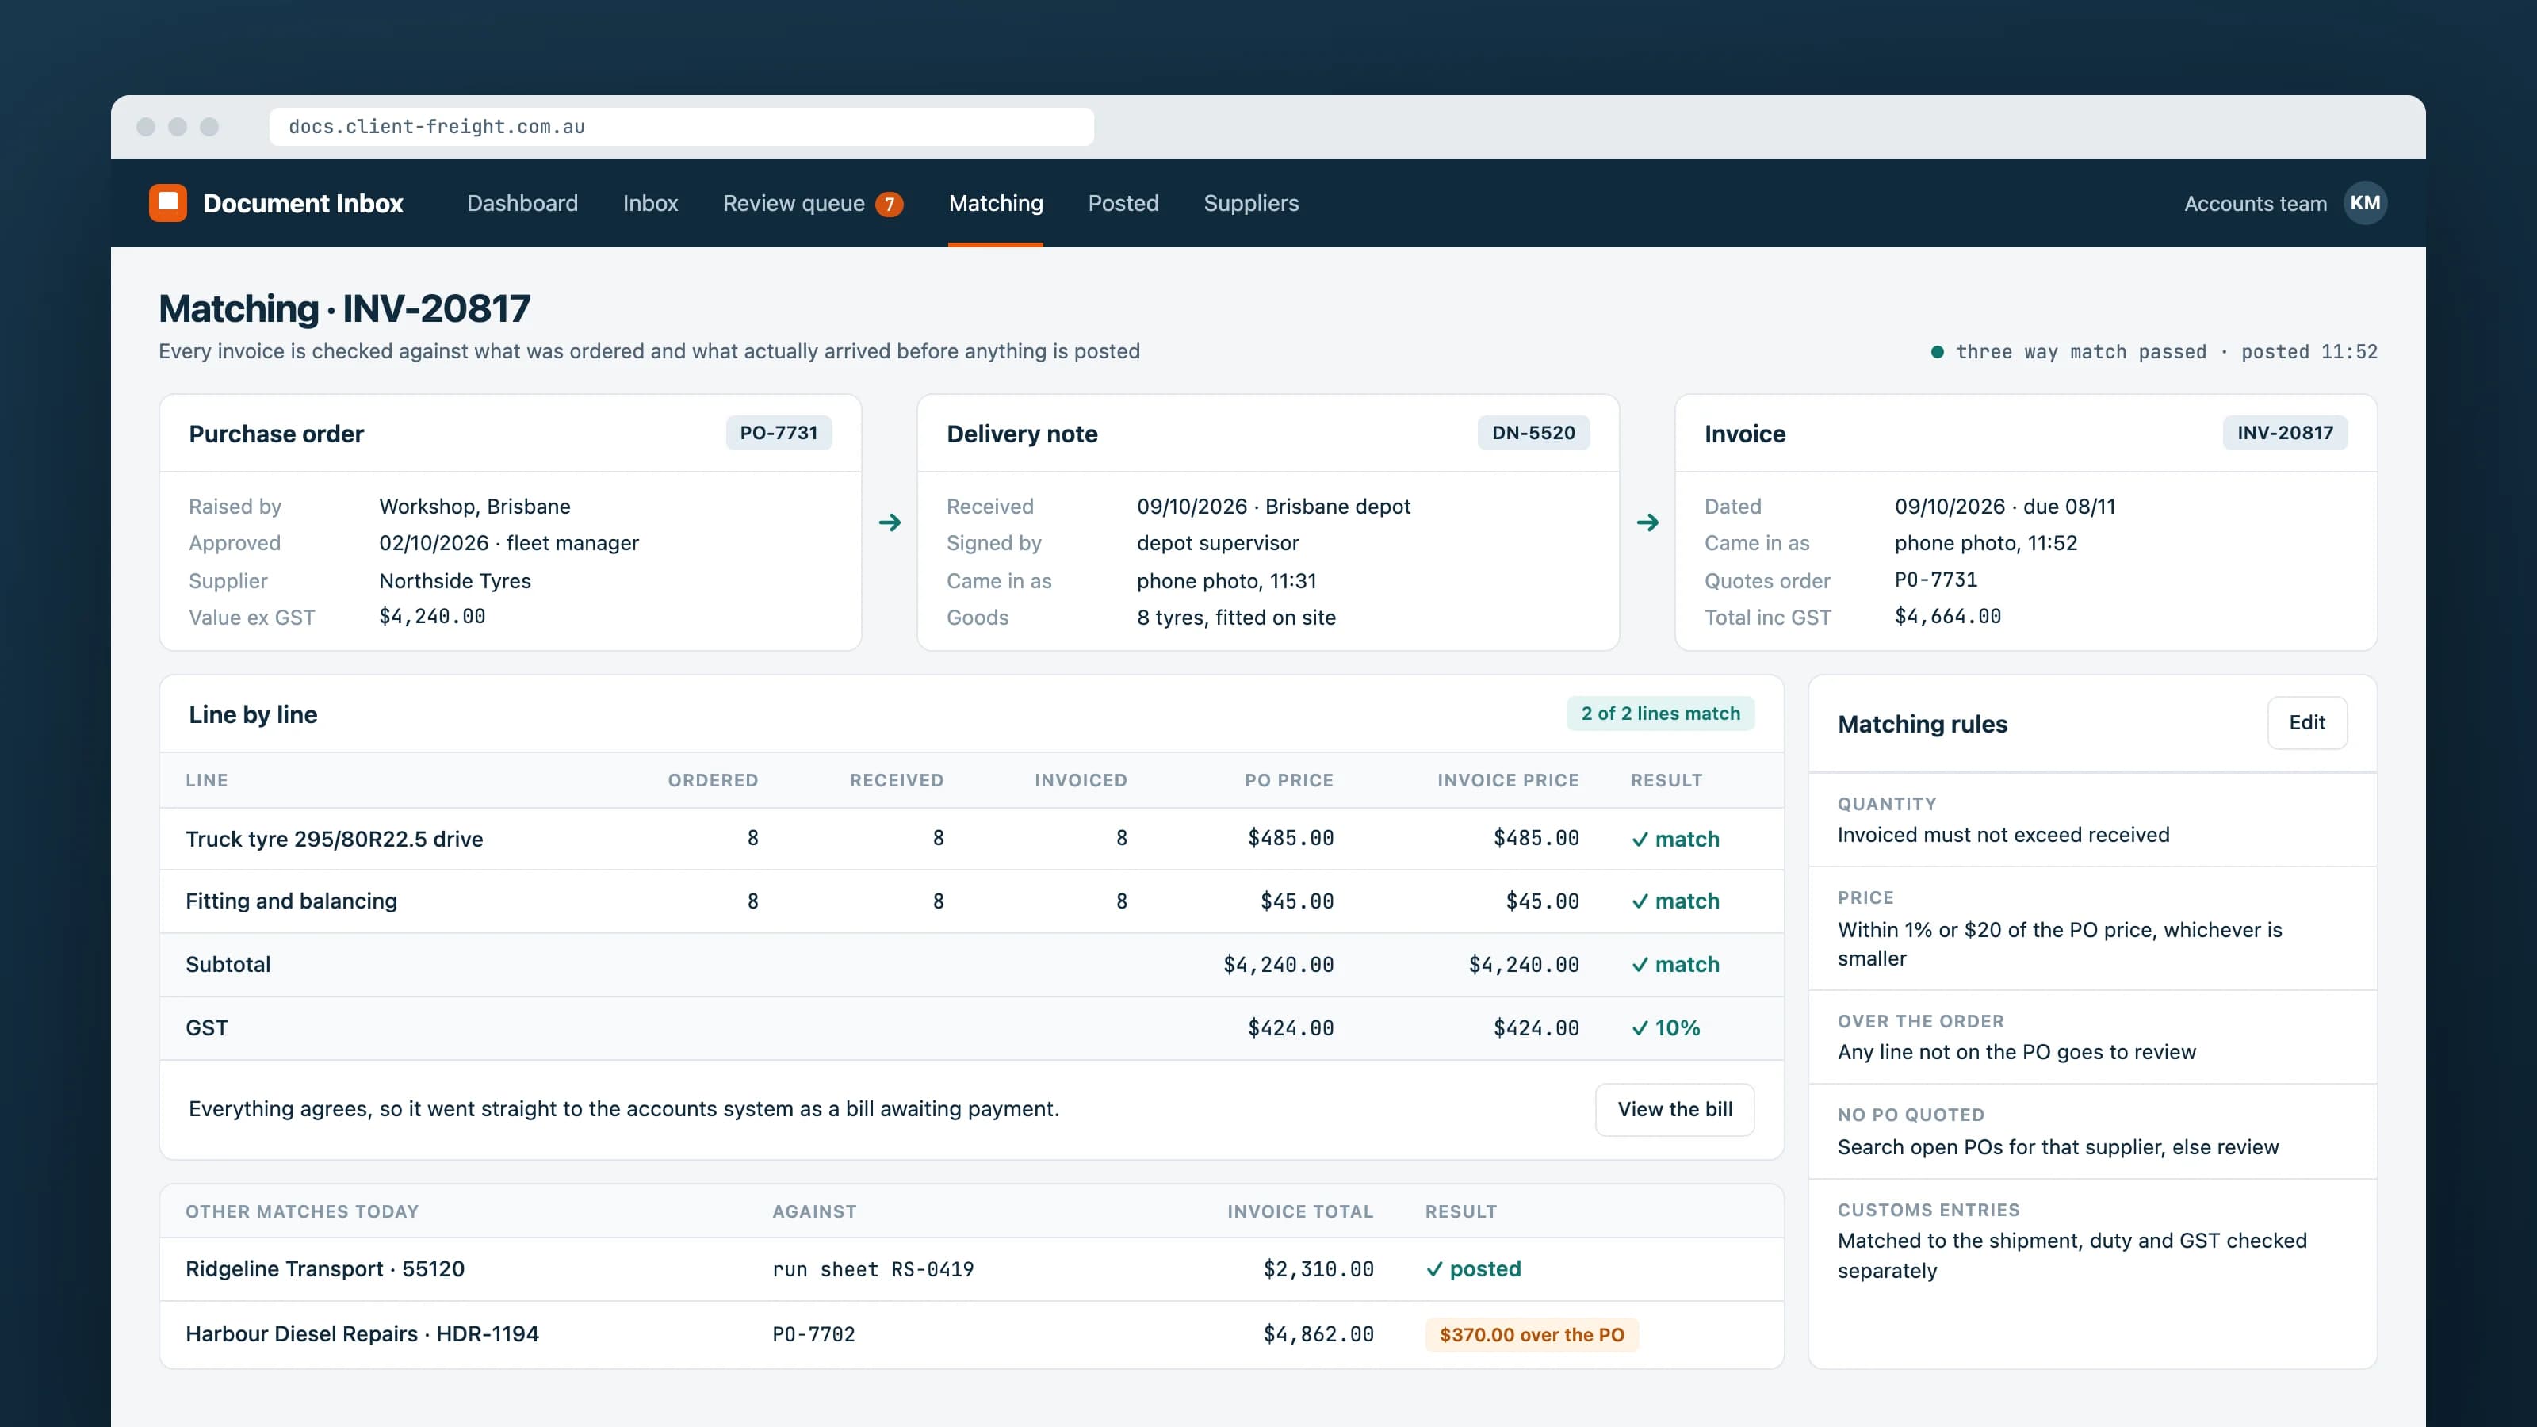The height and width of the screenshot is (1427, 2537).
Task: Click the NO PO QUOTED rule
Action: (2092, 1131)
